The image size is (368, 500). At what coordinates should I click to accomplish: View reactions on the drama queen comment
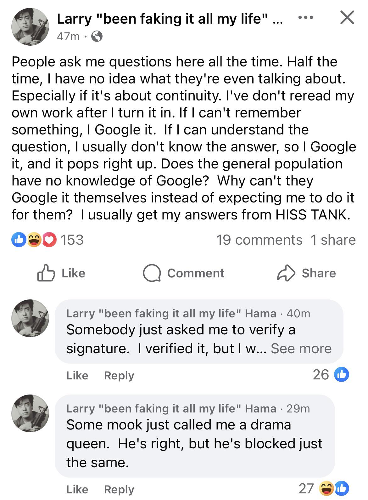(334, 489)
